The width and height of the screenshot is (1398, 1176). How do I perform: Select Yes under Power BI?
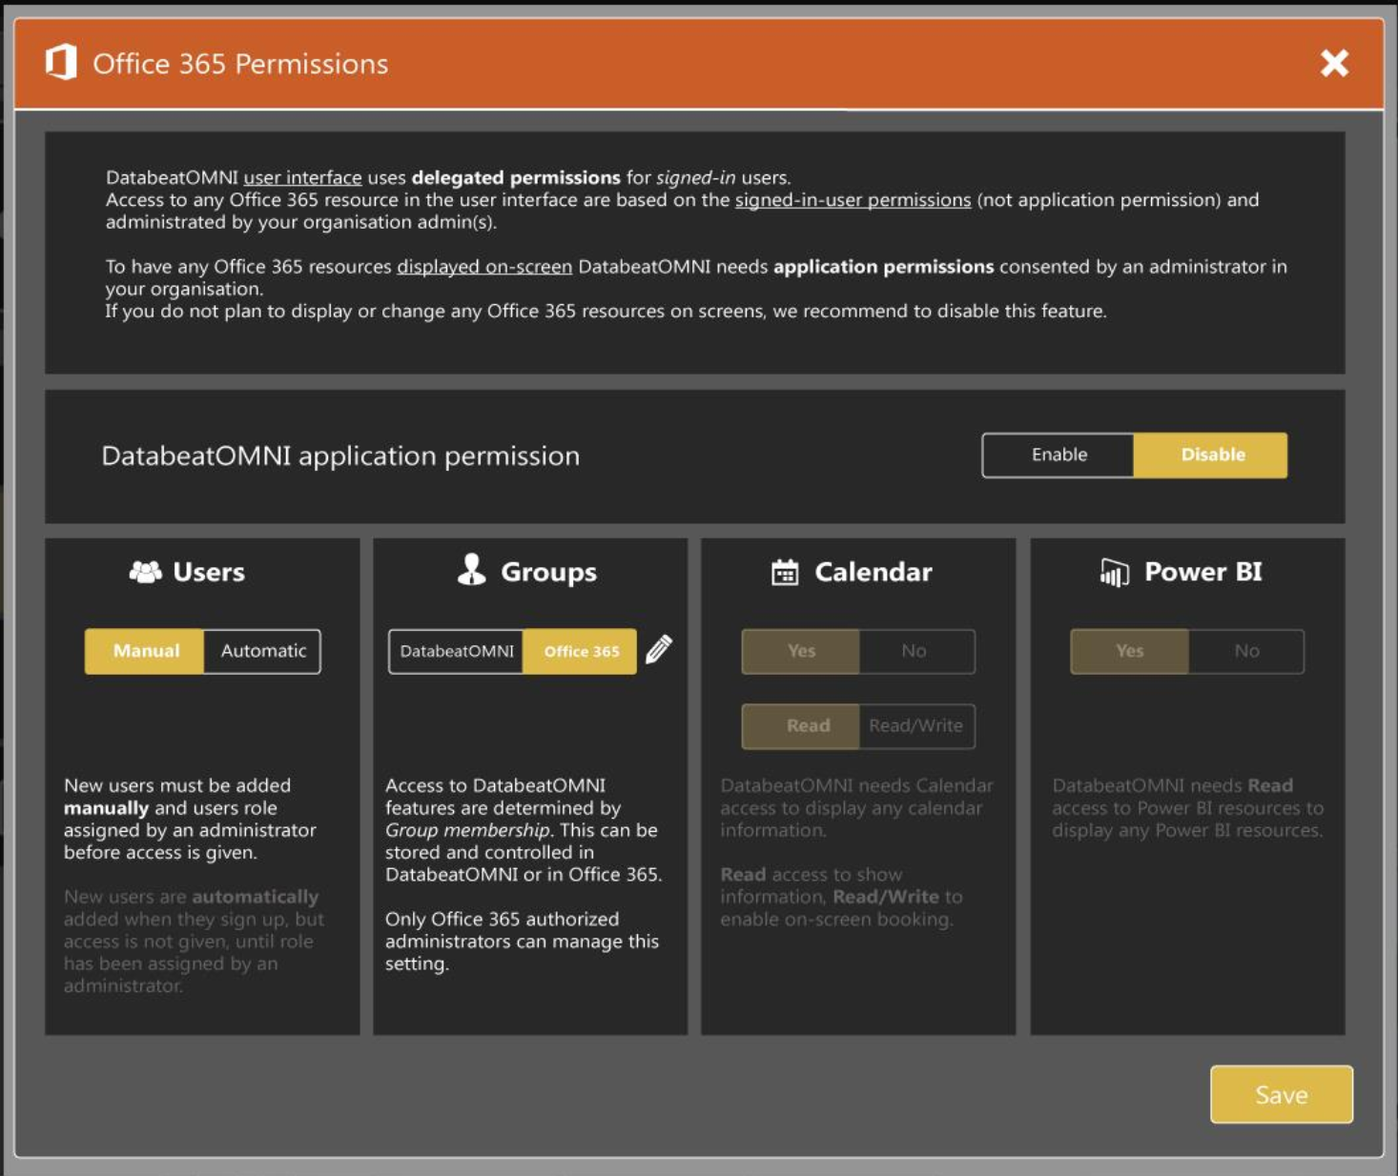click(1129, 651)
